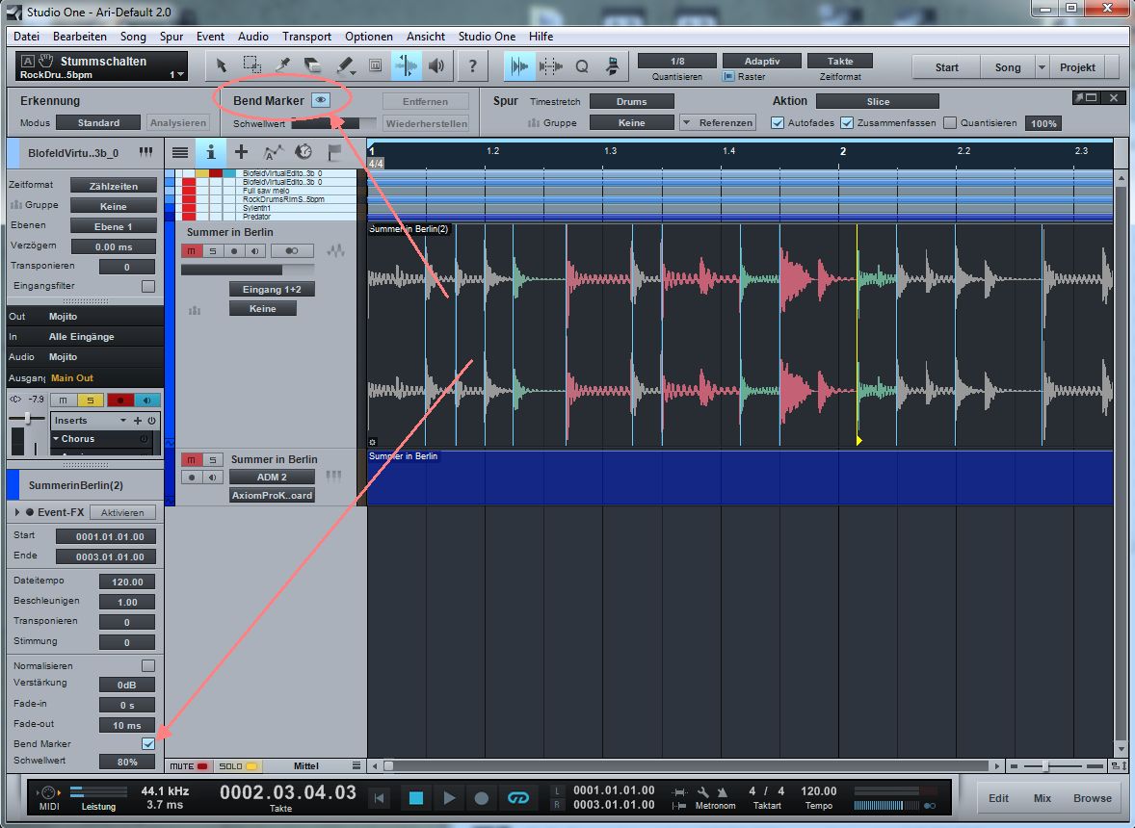Start recording with the record button
Screen dimensions: 1135x828
pos(482,797)
